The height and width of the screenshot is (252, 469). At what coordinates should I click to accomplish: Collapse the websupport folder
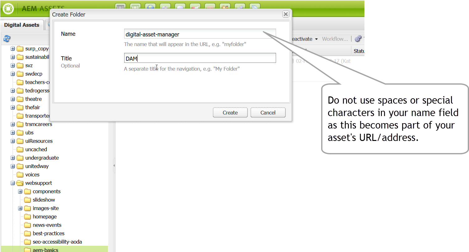13,183
